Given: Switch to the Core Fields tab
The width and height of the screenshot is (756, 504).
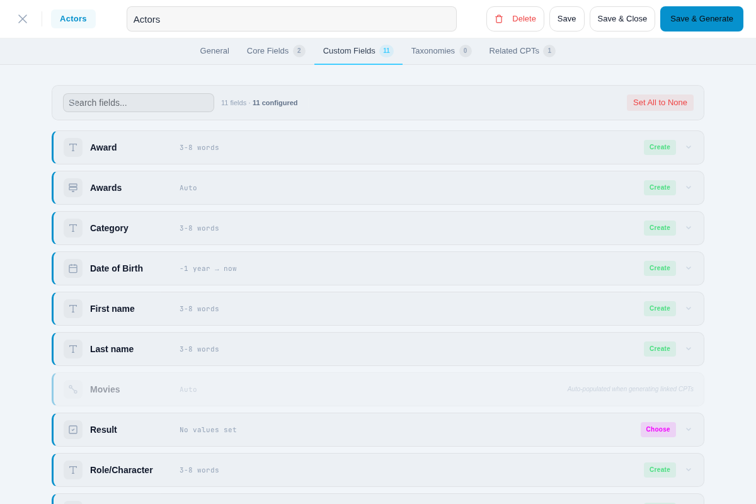Looking at the screenshot, I should tap(268, 51).
